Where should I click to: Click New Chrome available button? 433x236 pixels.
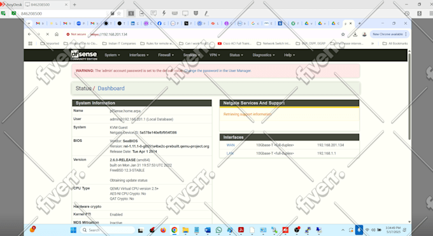(389, 34)
